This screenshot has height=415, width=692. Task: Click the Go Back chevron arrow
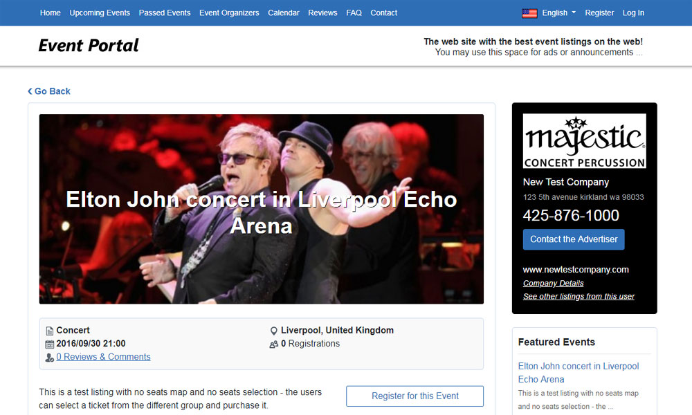[30, 91]
